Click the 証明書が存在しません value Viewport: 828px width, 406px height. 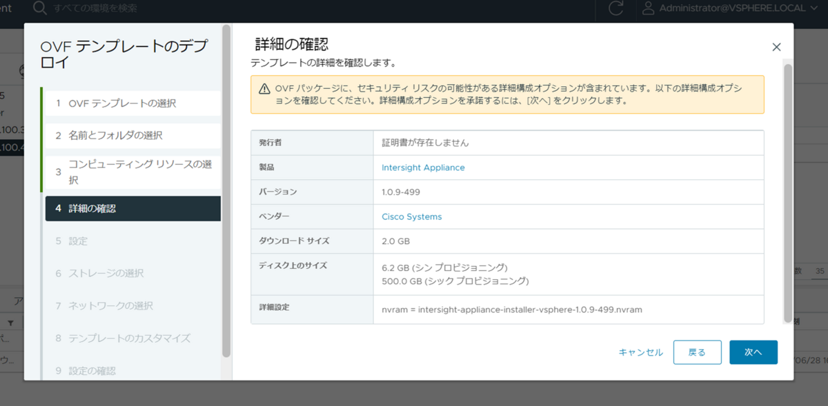tap(425, 143)
